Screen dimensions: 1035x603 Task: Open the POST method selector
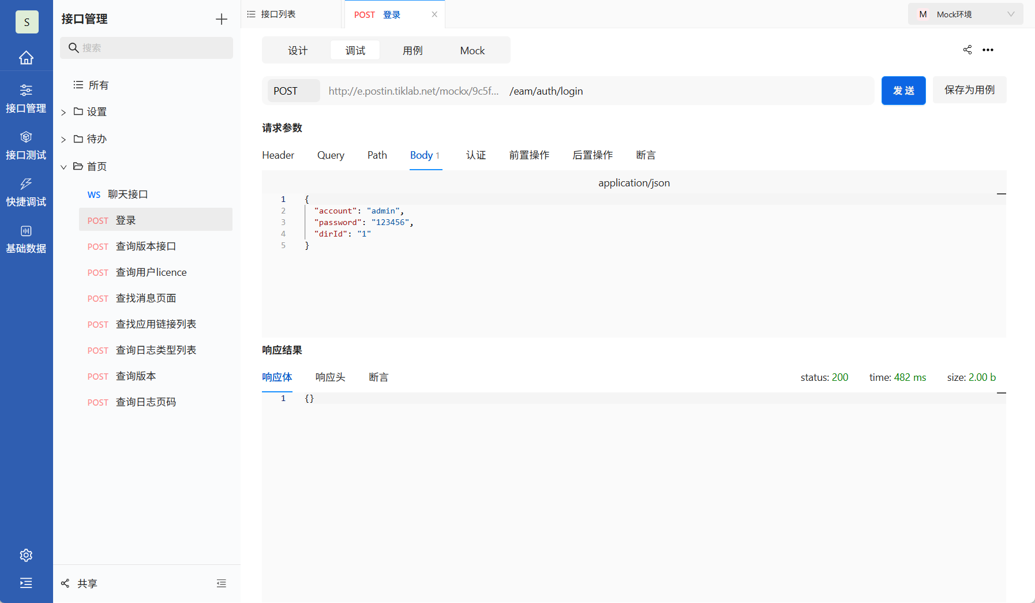point(294,91)
